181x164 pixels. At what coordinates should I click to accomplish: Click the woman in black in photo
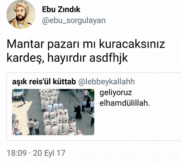(78, 112)
